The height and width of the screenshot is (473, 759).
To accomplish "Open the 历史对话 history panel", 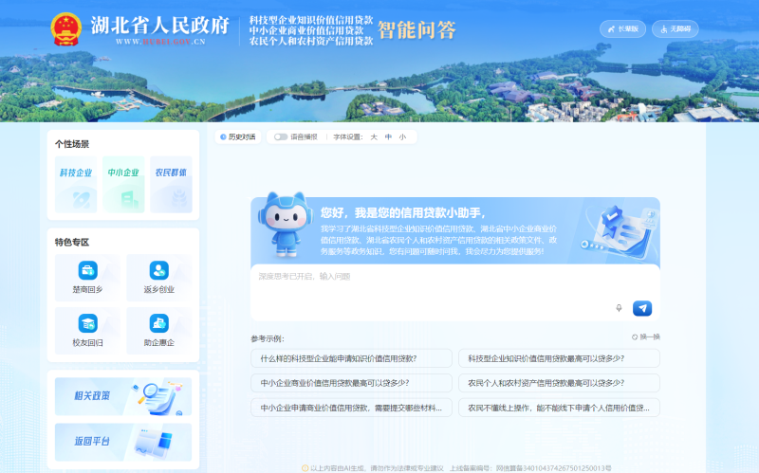I will pos(237,136).
